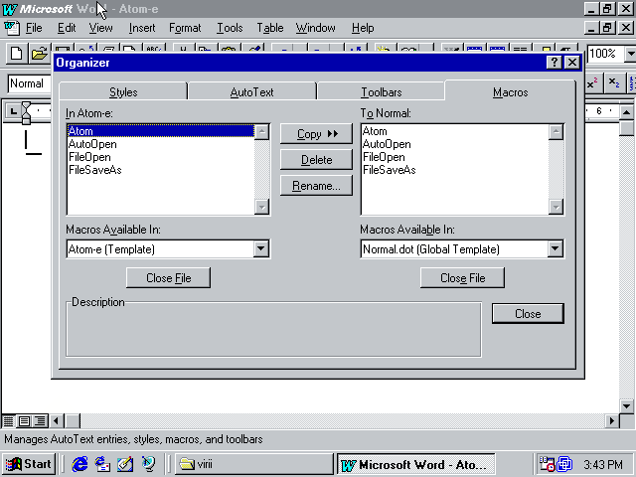The image size is (636, 477).
Task: Click the In Atom-e list scroll up arrow
Action: coord(261,132)
